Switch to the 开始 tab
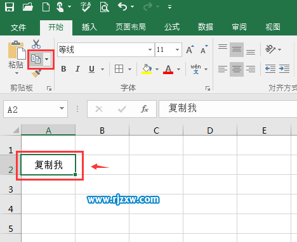This screenshot has height=242, width=297. click(56, 27)
